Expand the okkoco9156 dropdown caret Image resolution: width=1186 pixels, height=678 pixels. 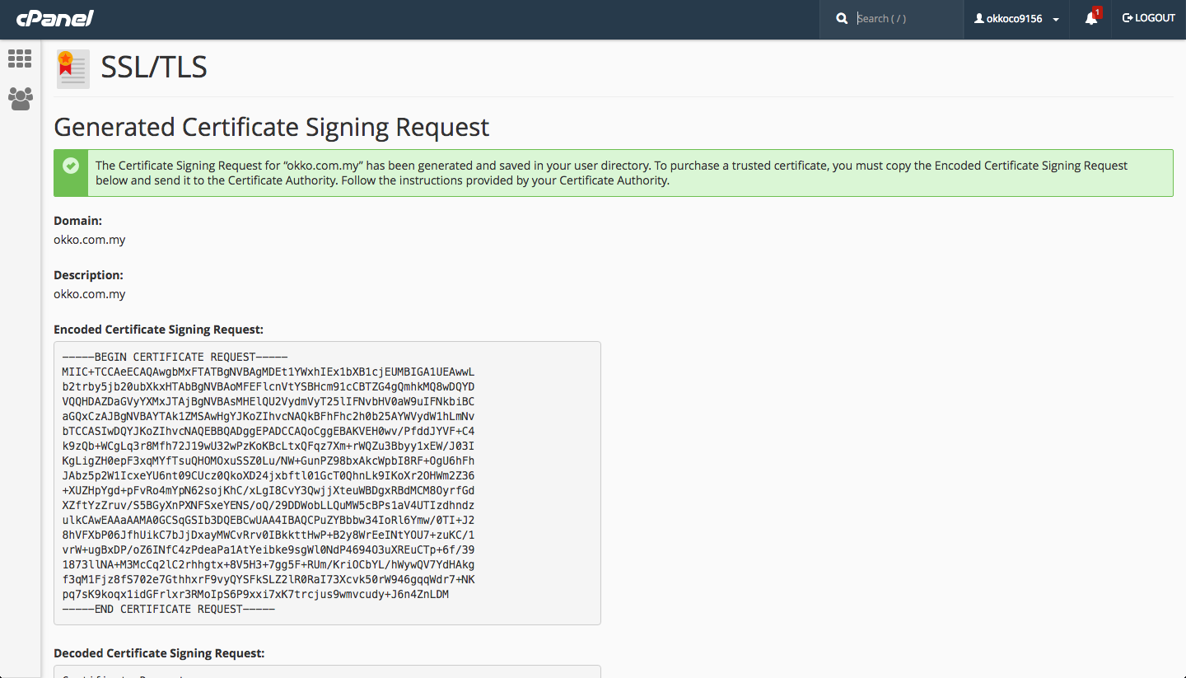(1056, 19)
